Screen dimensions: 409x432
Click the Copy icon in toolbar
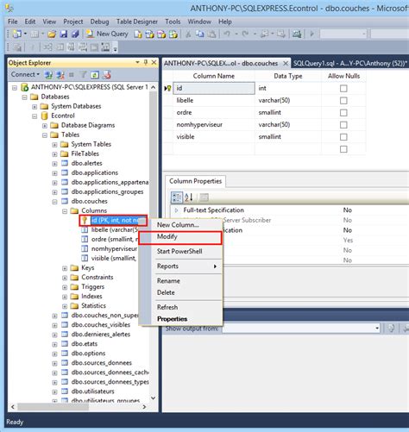tap(199, 34)
